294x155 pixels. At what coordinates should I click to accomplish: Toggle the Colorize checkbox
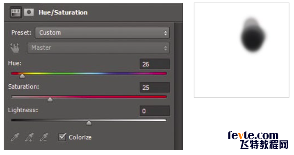(62, 137)
